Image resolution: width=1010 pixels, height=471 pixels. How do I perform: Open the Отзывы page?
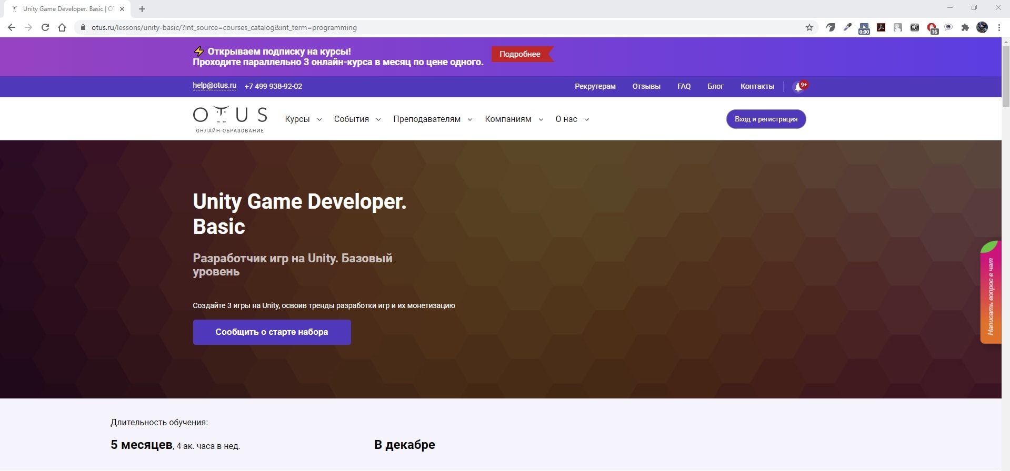(646, 86)
